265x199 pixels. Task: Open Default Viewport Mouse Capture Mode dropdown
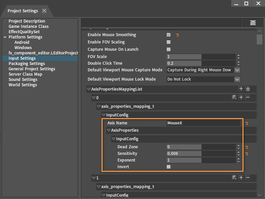click(237, 70)
